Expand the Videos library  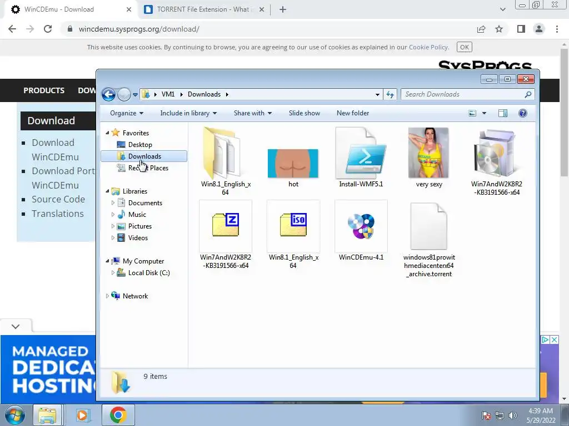click(113, 237)
